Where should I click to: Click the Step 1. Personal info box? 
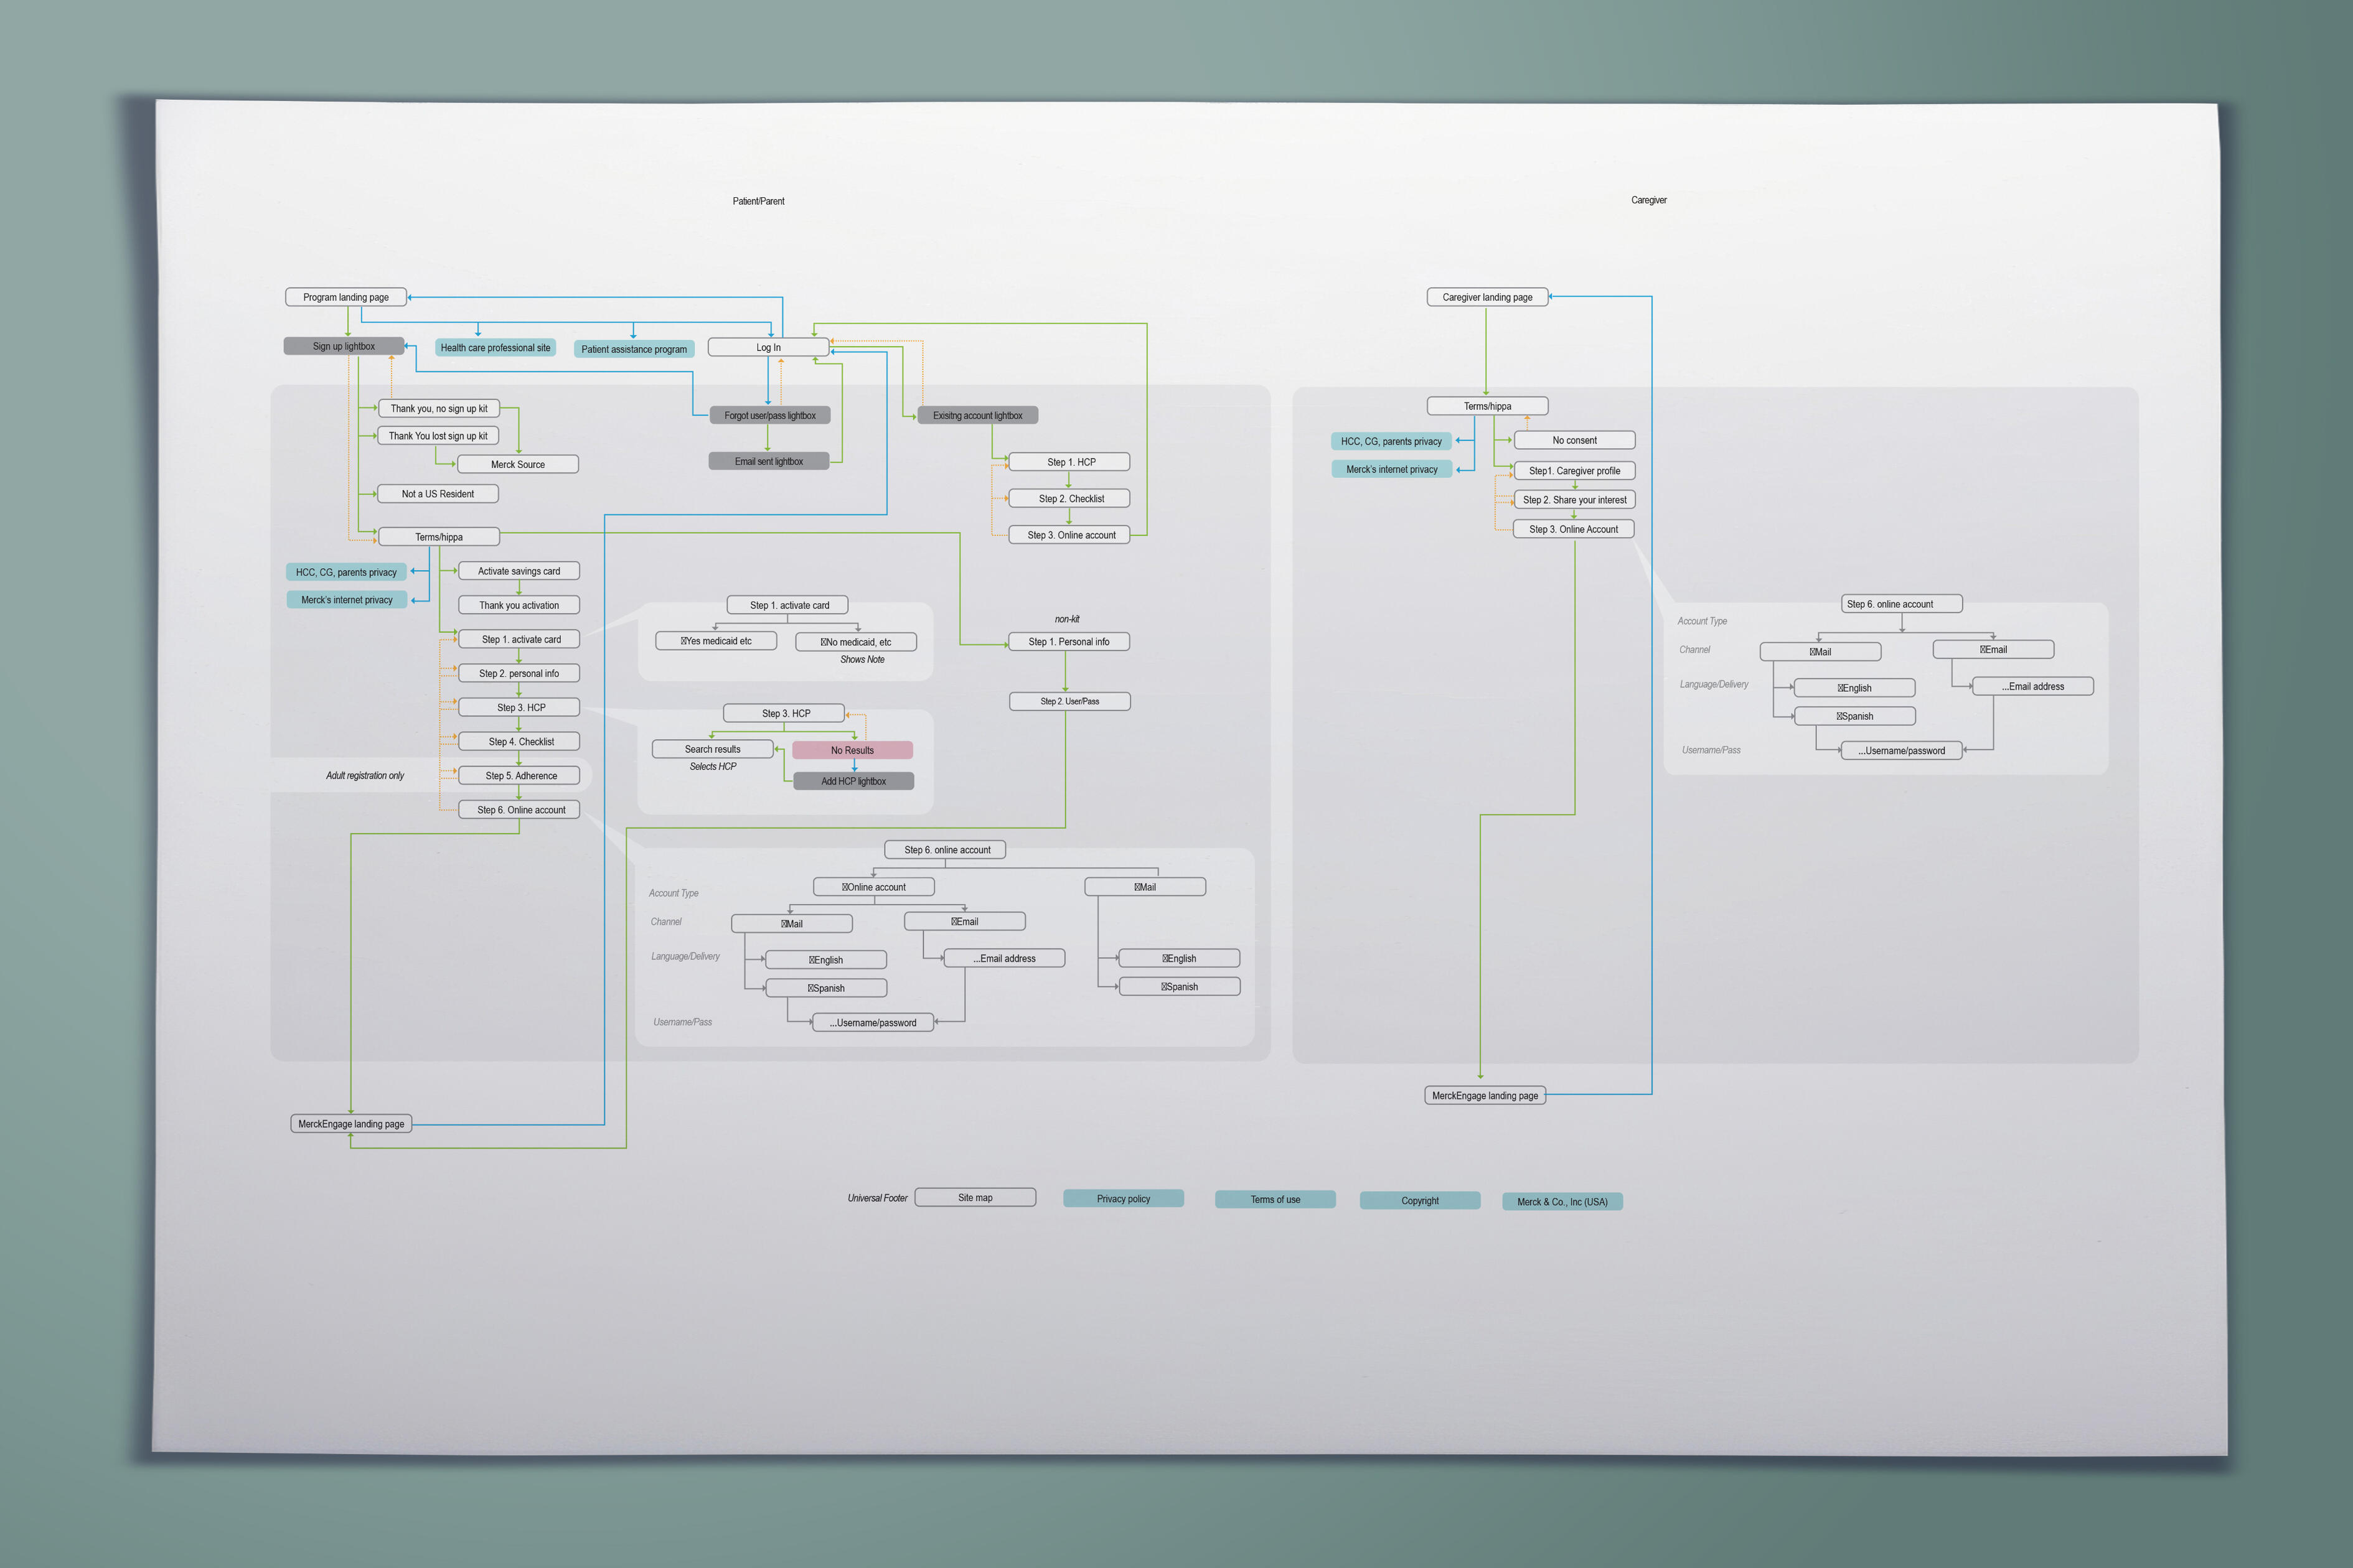point(1069,642)
